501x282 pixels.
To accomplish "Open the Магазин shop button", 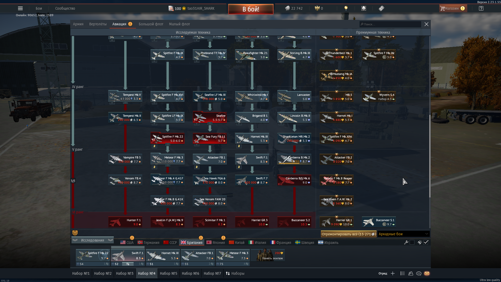I will click(453, 8).
